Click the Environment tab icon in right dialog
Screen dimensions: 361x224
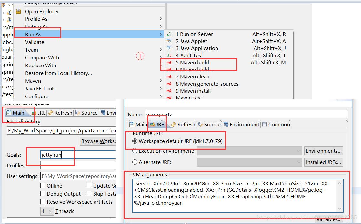[x=226, y=125]
